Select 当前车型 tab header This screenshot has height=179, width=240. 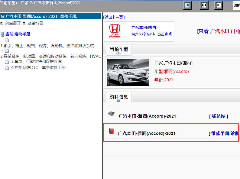[x=119, y=50]
